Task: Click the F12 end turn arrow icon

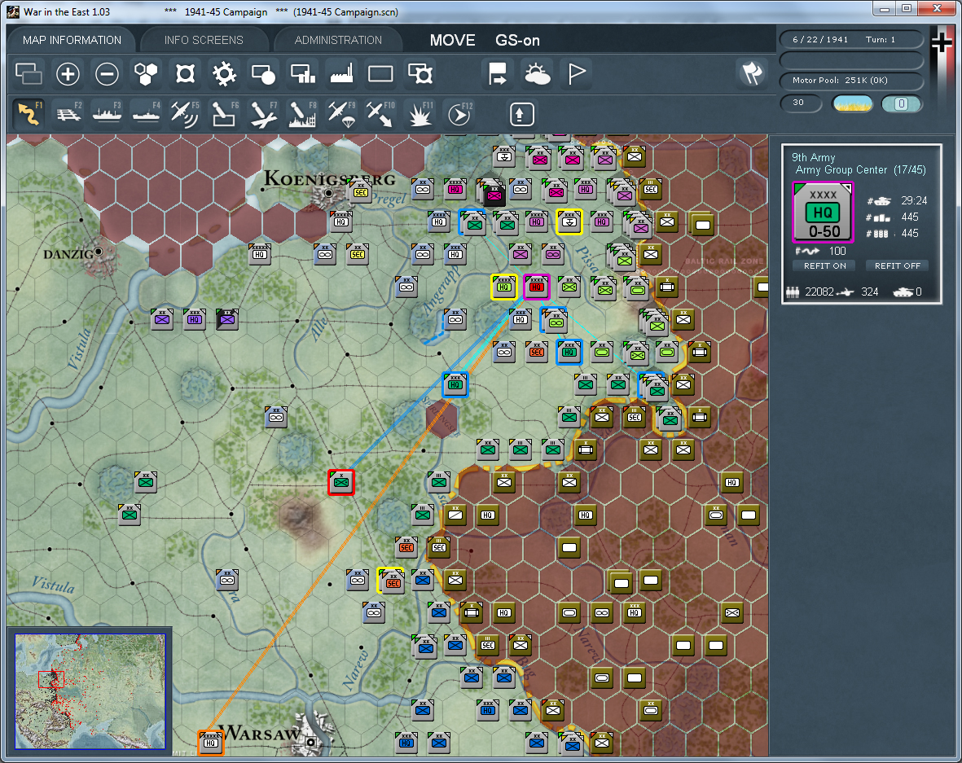Action: click(459, 114)
